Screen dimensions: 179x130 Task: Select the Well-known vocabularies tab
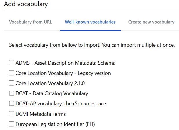coord(90,22)
